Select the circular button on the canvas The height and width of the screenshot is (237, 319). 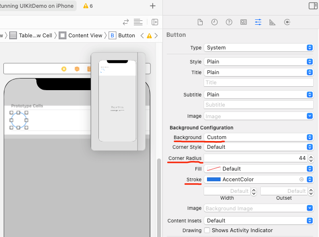18,120
